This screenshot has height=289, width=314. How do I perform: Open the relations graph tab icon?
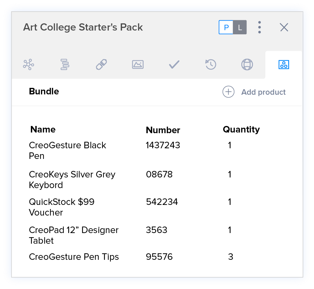point(28,64)
